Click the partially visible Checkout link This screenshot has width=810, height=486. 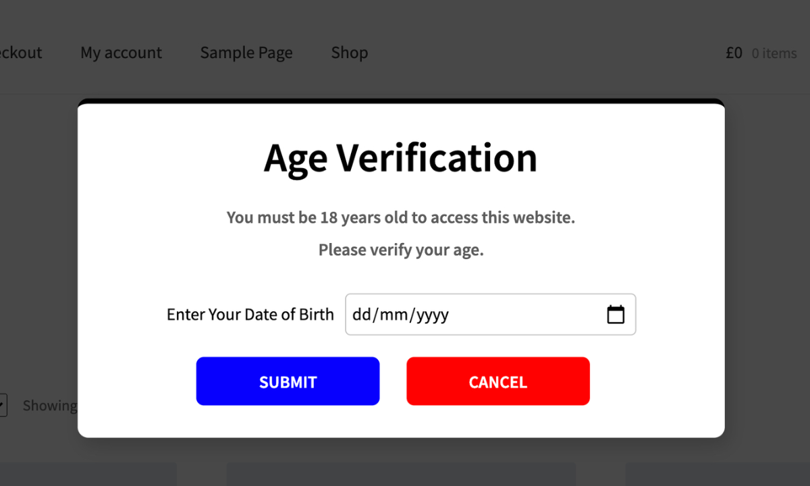(20, 53)
